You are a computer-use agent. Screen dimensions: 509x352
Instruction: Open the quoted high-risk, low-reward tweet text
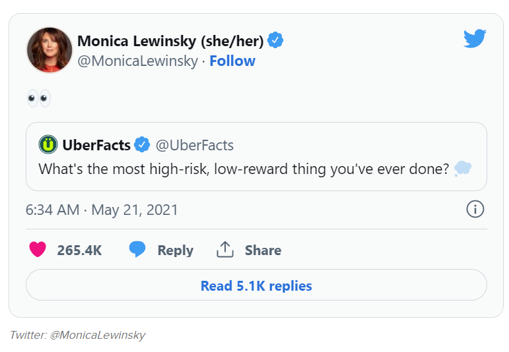244,169
